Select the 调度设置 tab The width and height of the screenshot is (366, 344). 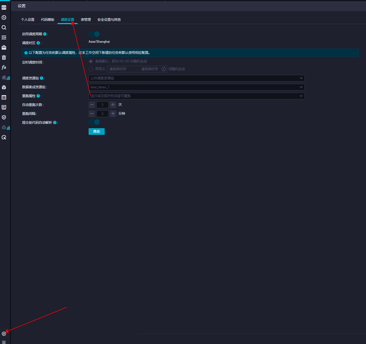point(68,20)
